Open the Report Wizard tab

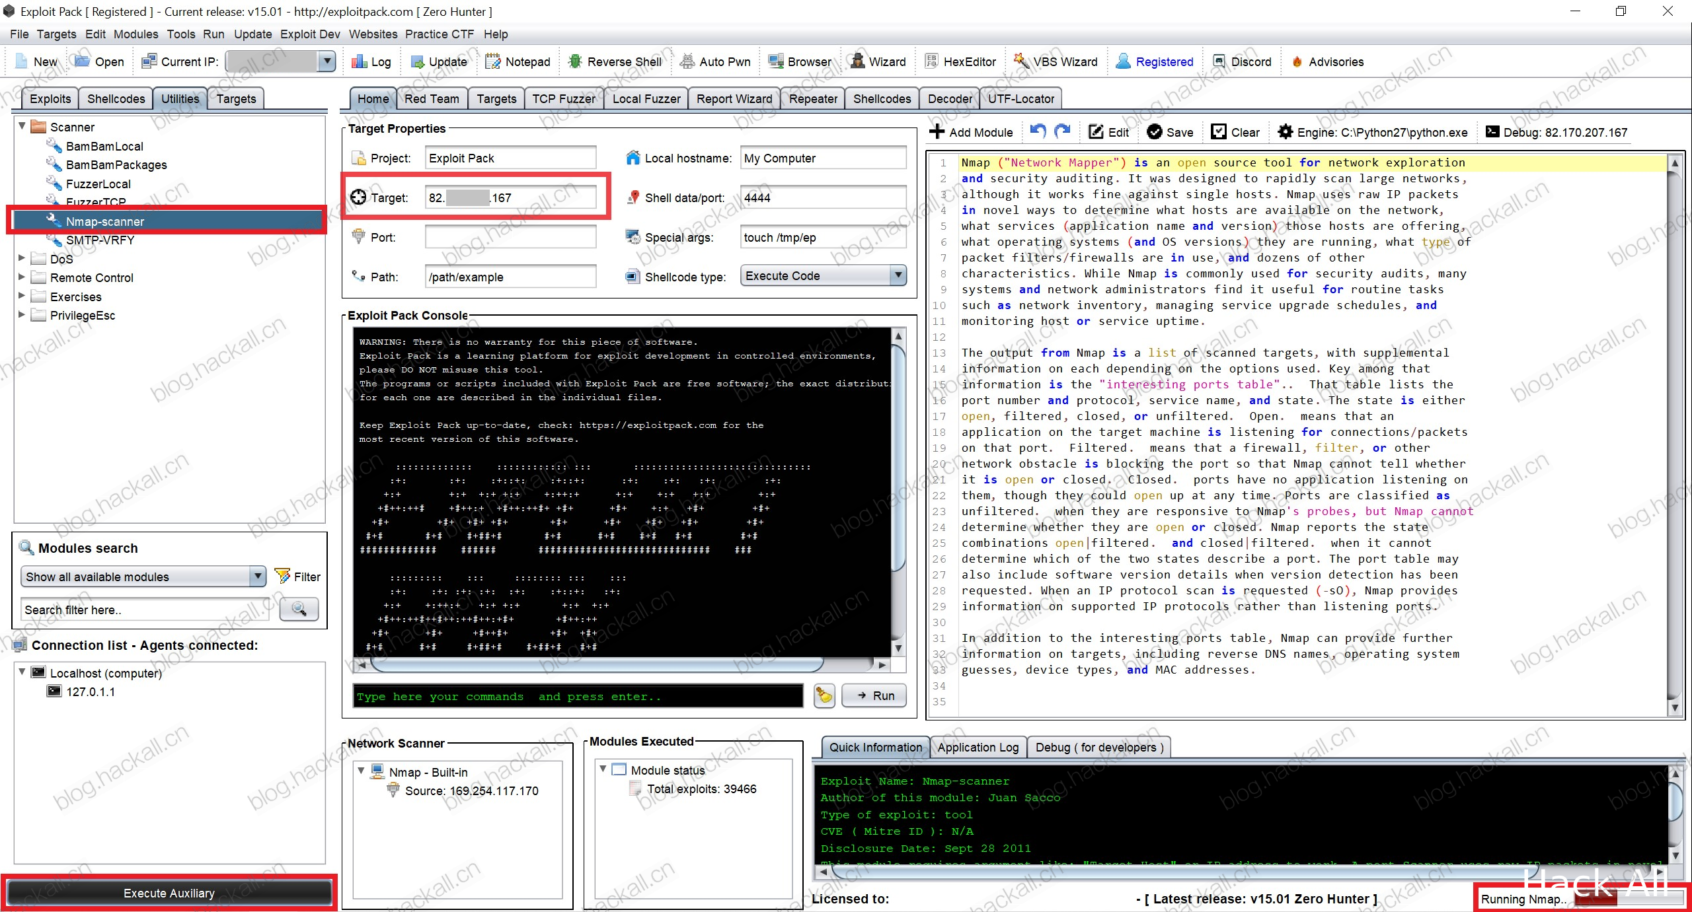(734, 98)
